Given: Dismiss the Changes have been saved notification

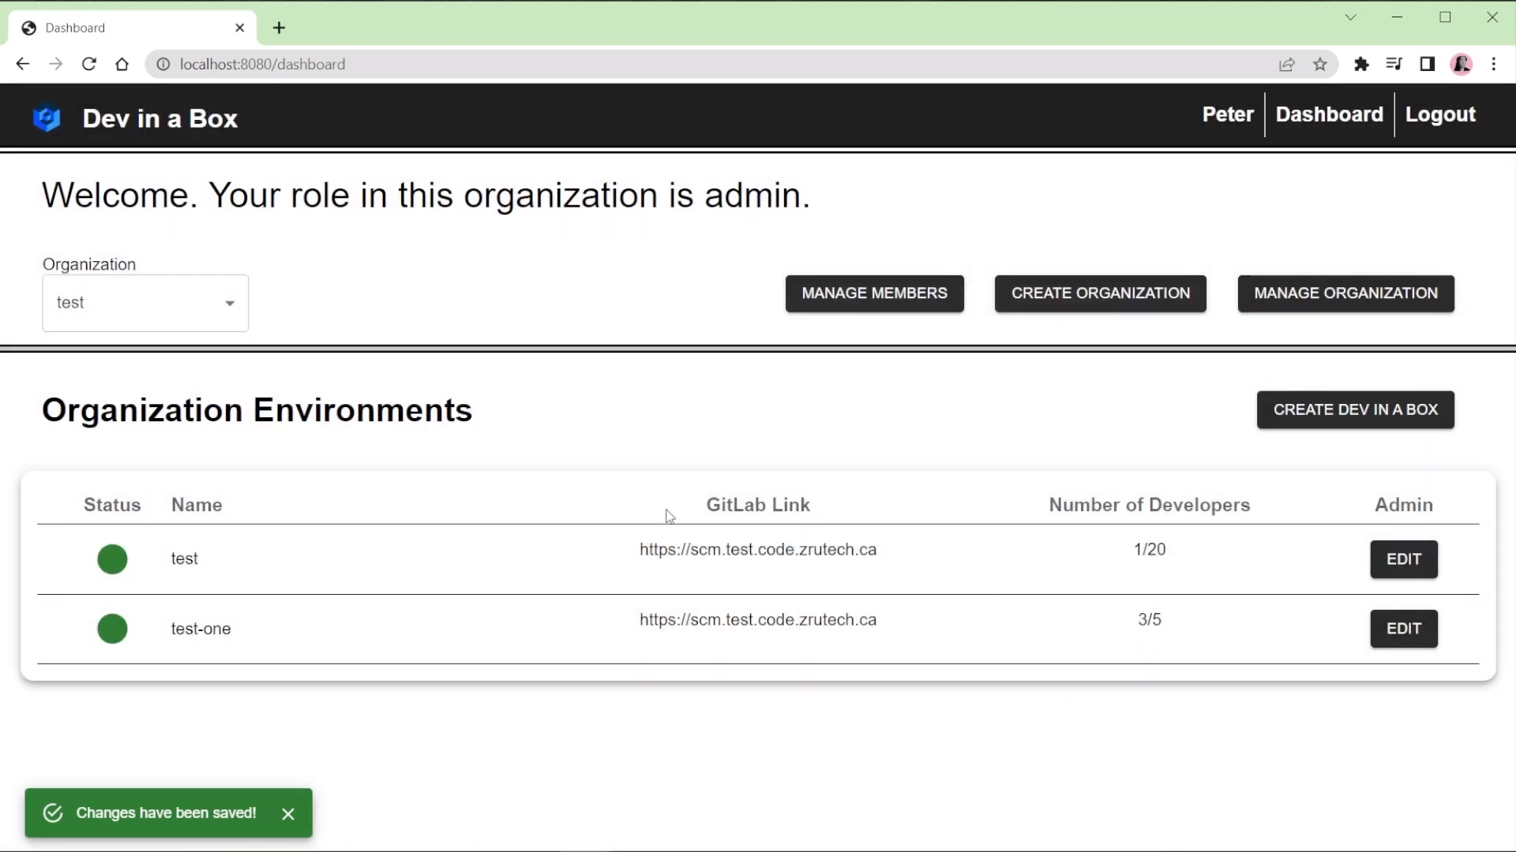Looking at the screenshot, I should 288,813.
